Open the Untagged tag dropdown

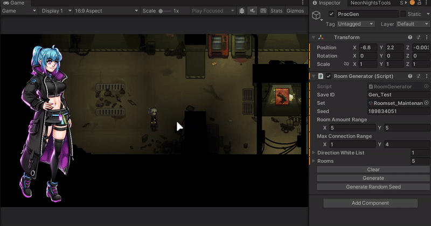click(x=357, y=24)
